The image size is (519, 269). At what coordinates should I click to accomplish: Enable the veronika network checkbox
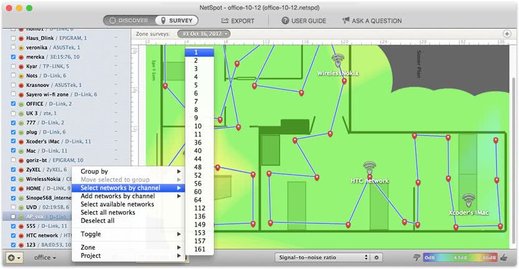click(14, 47)
